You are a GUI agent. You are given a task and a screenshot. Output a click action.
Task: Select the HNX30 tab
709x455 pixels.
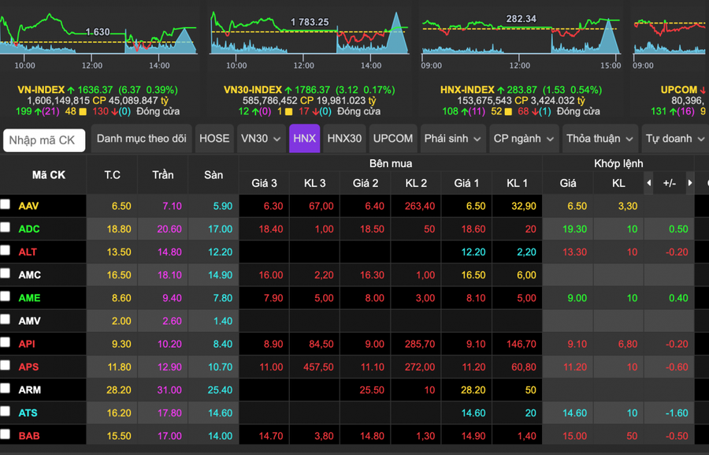(344, 139)
